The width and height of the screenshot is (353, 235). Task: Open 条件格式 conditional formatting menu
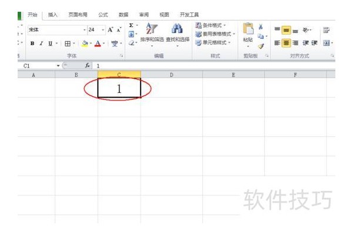click(211, 25)
